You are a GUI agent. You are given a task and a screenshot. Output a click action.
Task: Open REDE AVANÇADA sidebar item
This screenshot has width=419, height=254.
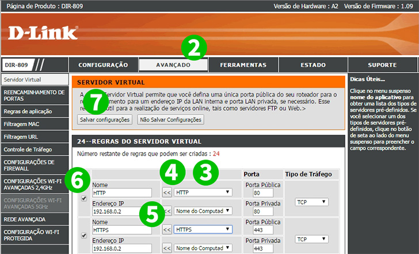(35, 219)
